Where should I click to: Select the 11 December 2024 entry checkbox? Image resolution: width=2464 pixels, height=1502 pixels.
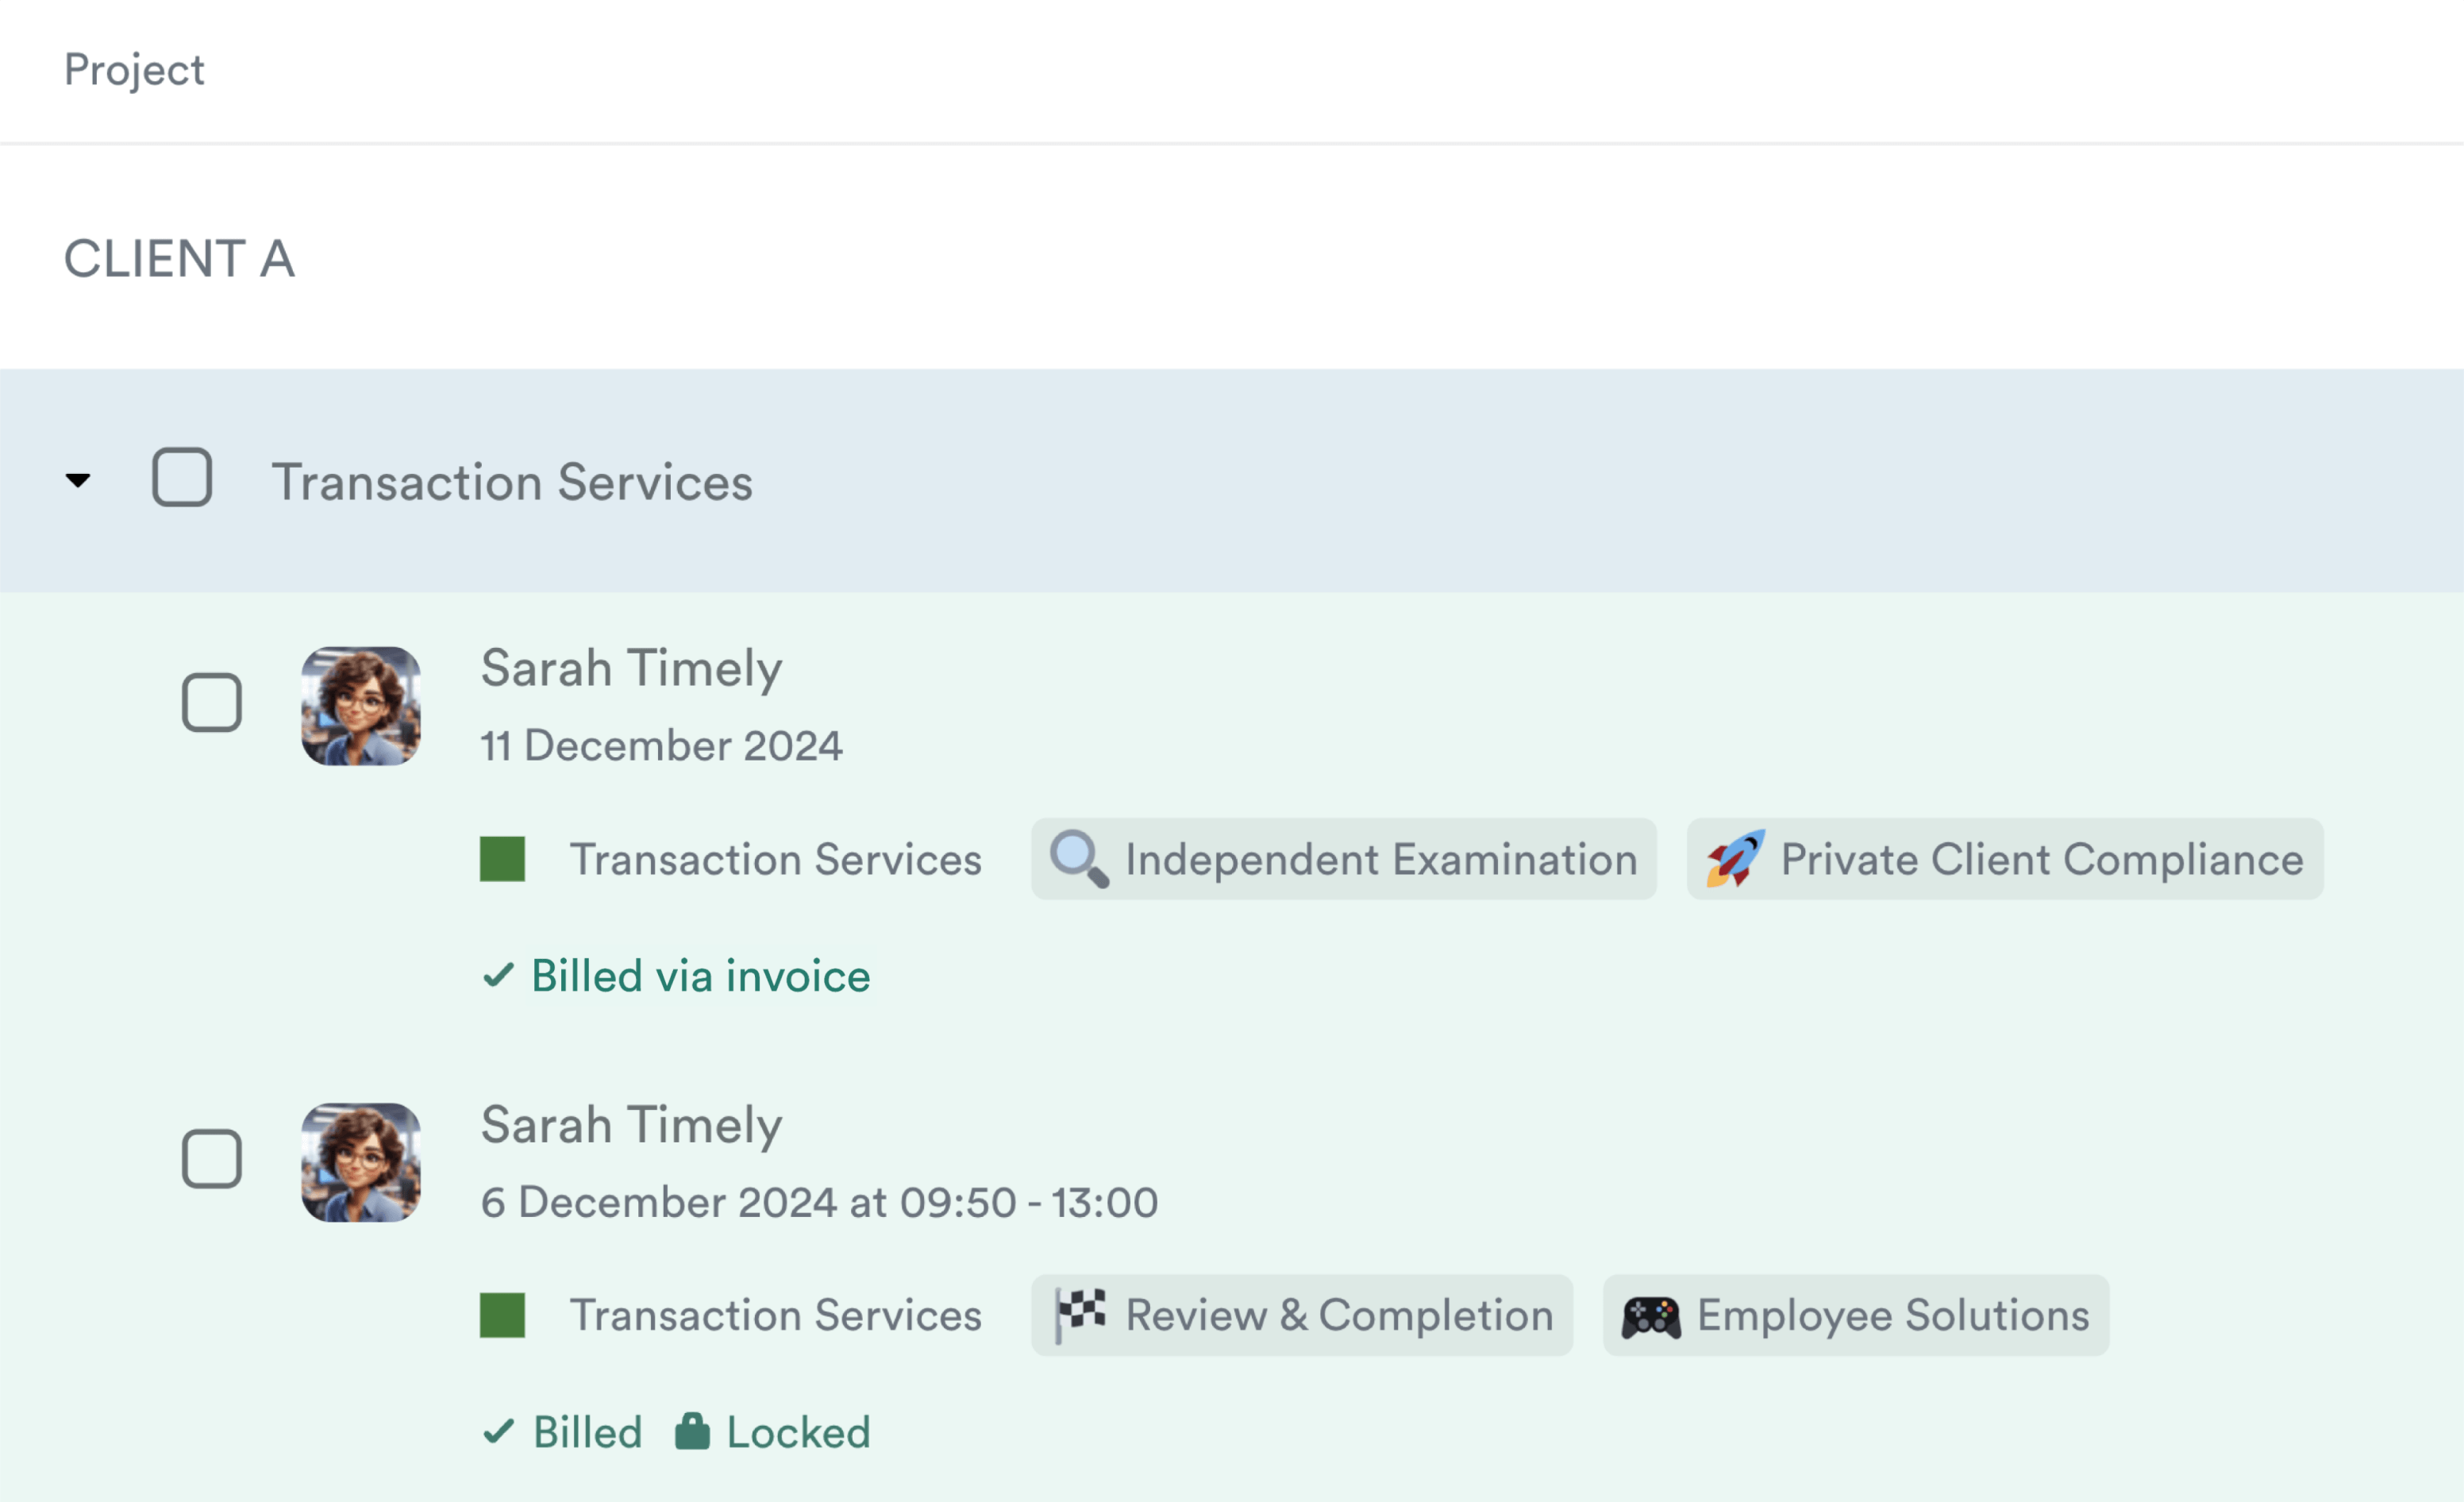(212, 702)
